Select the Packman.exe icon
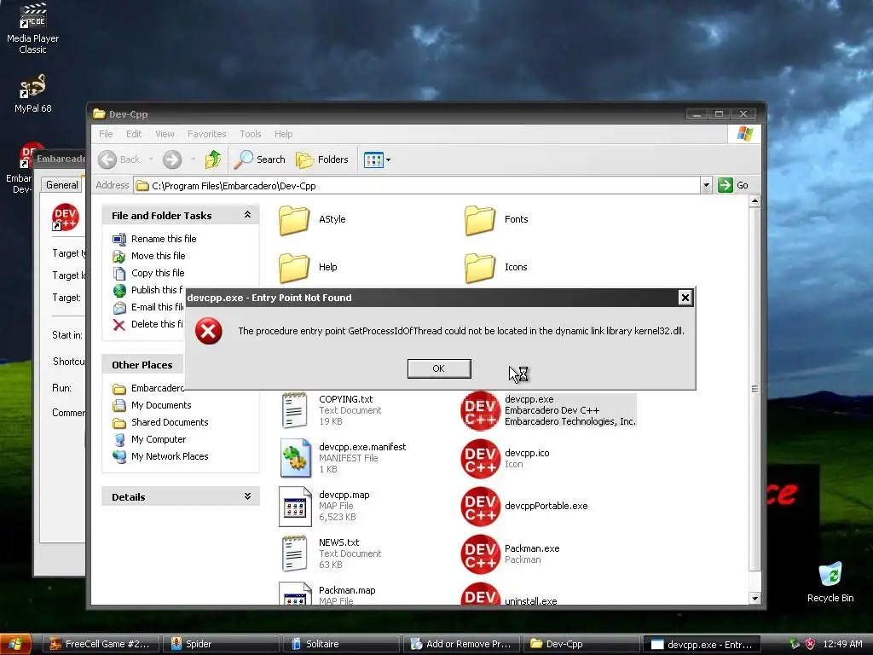The height and width of the screenshot is (655, 873). [x=481, y=554]
